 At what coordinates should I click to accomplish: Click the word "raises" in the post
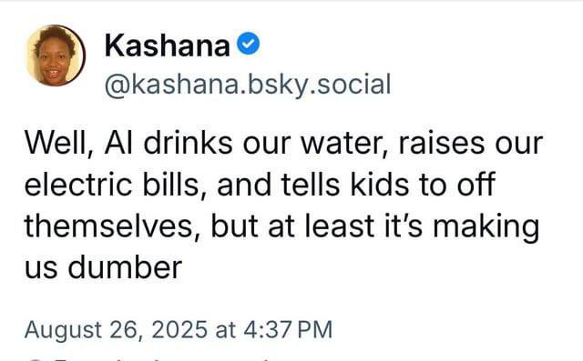coord(442,143)
